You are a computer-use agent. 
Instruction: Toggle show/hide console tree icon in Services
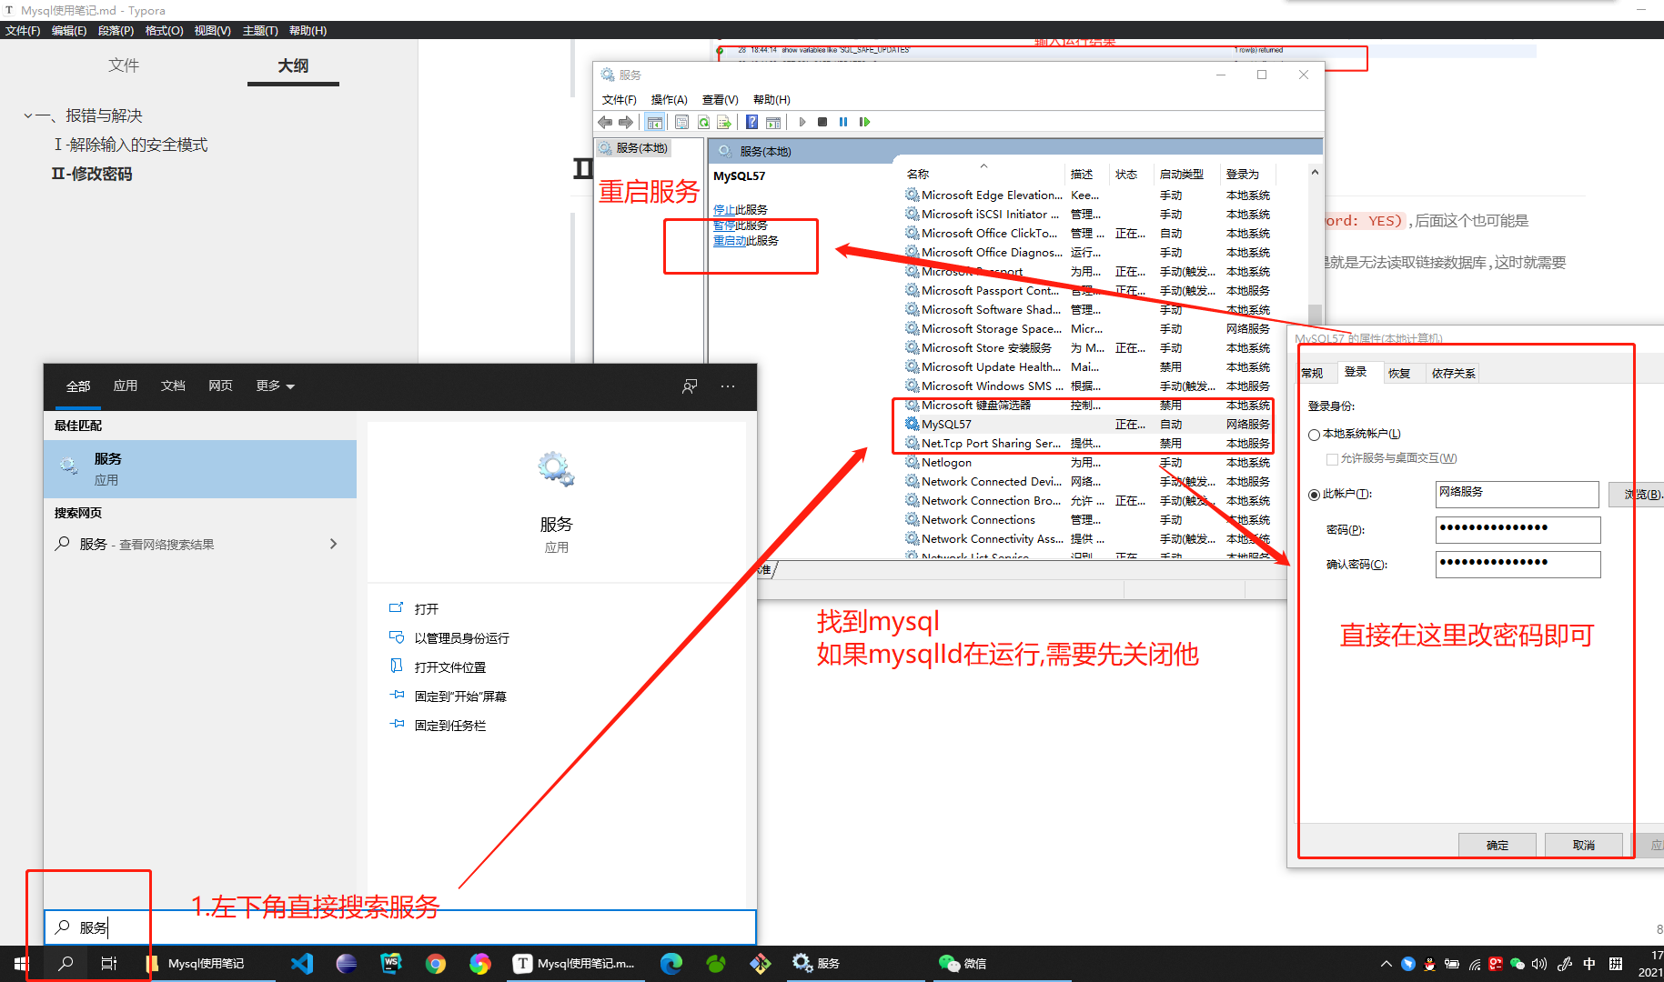[x=655, y=122]
